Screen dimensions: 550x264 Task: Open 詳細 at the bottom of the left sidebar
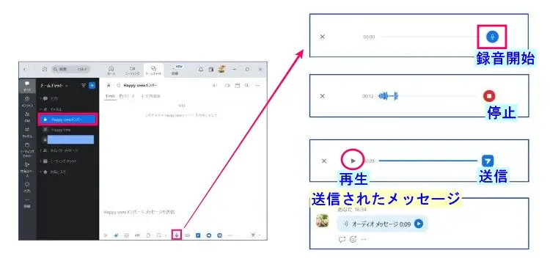click(x=27, y=204)
